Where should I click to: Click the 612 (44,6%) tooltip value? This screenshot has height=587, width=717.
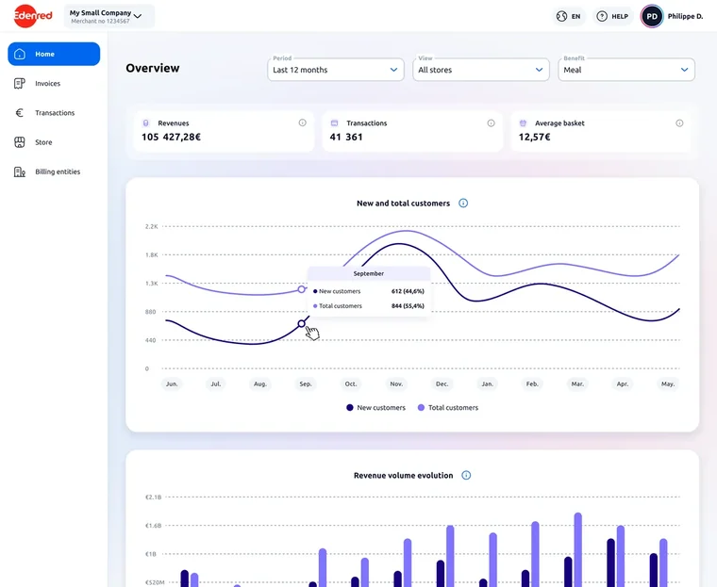[408, 291]
